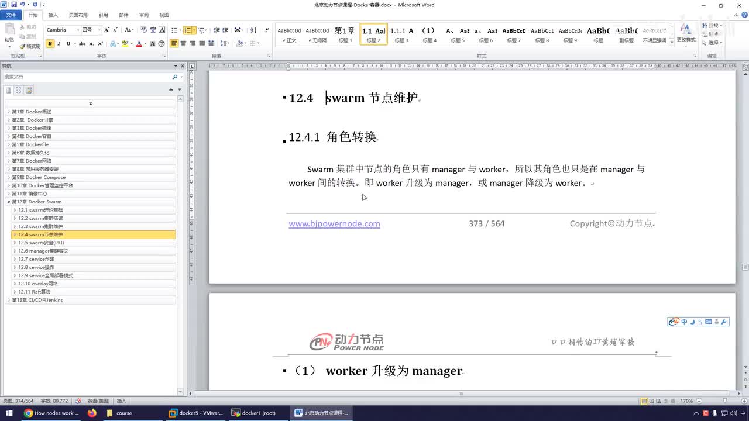Apply superscript formatting
This screenshot has height=421, width=749.
click(x=101, y=44)
